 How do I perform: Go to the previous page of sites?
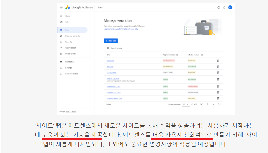[207, 104]
